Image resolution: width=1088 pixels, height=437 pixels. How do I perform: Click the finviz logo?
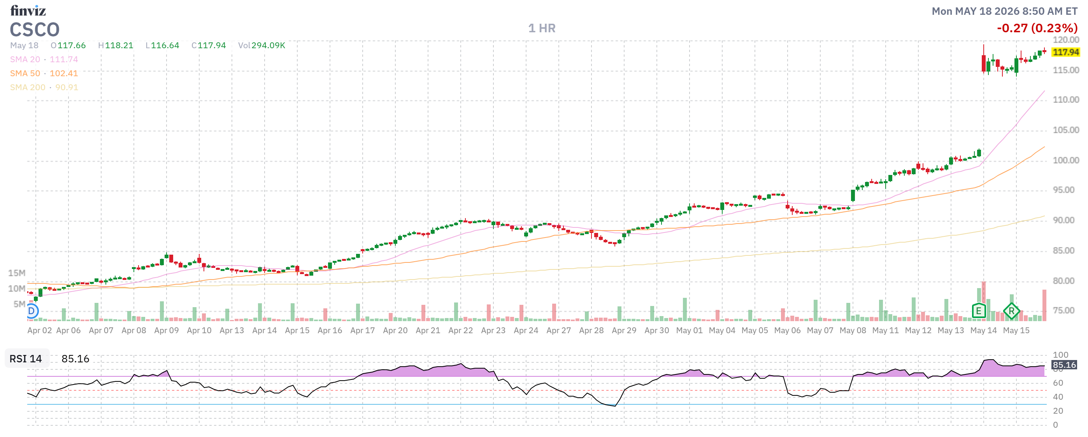pyautogui.click(x=28, y=10)
